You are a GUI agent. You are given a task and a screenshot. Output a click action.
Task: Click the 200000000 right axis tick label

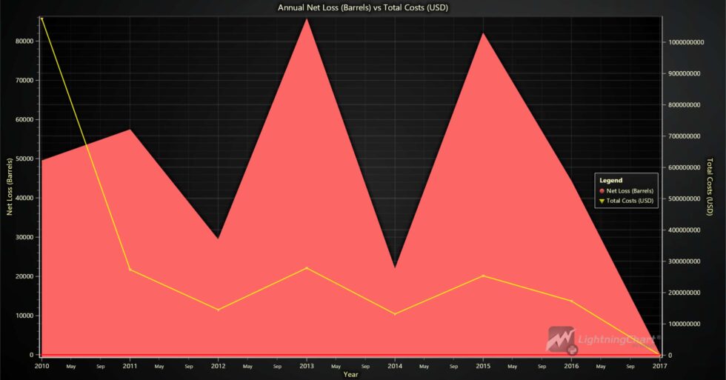(x=685, y=293)
